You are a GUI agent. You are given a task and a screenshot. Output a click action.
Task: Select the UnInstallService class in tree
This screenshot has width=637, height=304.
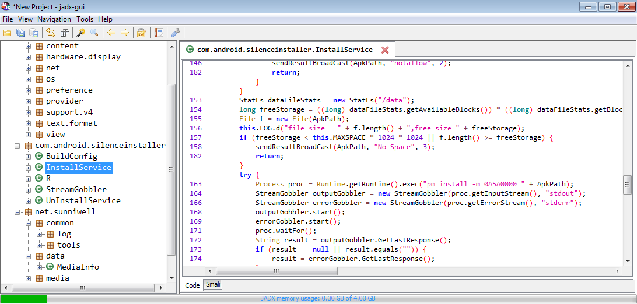pyautogui.click(x=83, y=201)
